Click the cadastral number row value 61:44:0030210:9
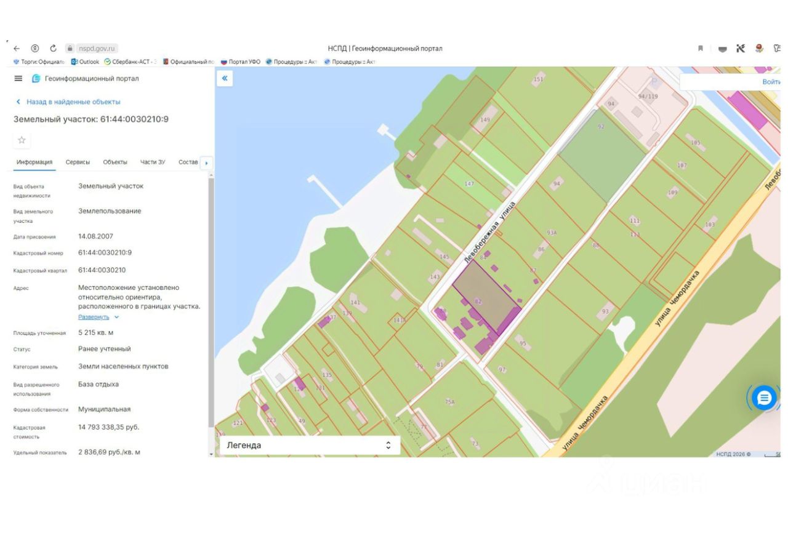 point(105,252)
